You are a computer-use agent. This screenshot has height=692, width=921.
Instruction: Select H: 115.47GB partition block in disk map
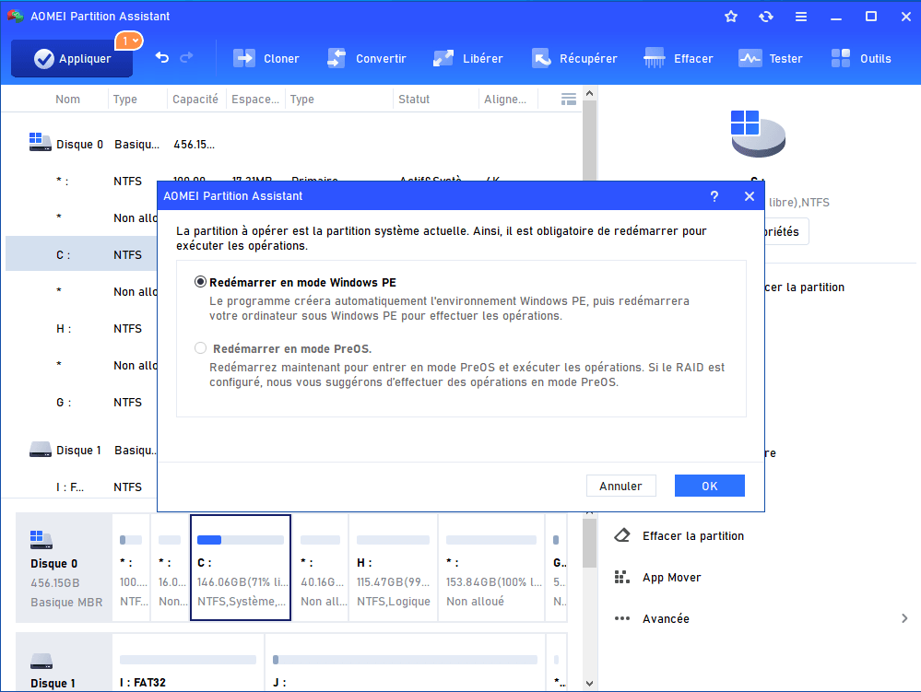(393, 568)
